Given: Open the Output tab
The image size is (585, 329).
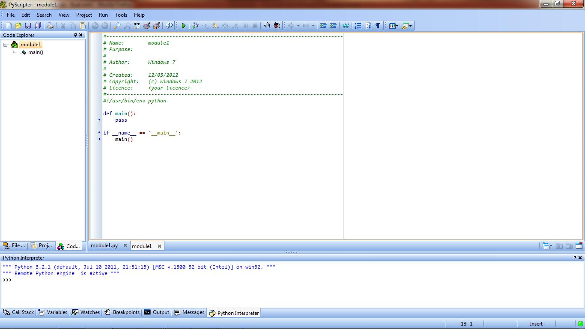Looking at the screenshot, I should click(157, 313).
